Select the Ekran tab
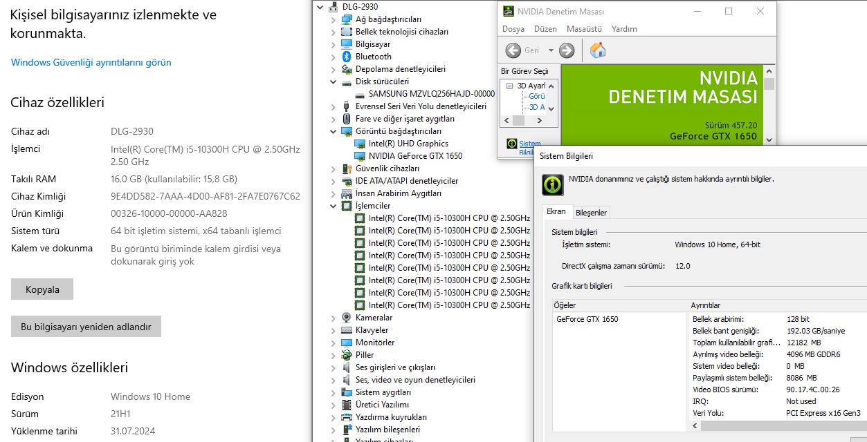 click(556, 211)
